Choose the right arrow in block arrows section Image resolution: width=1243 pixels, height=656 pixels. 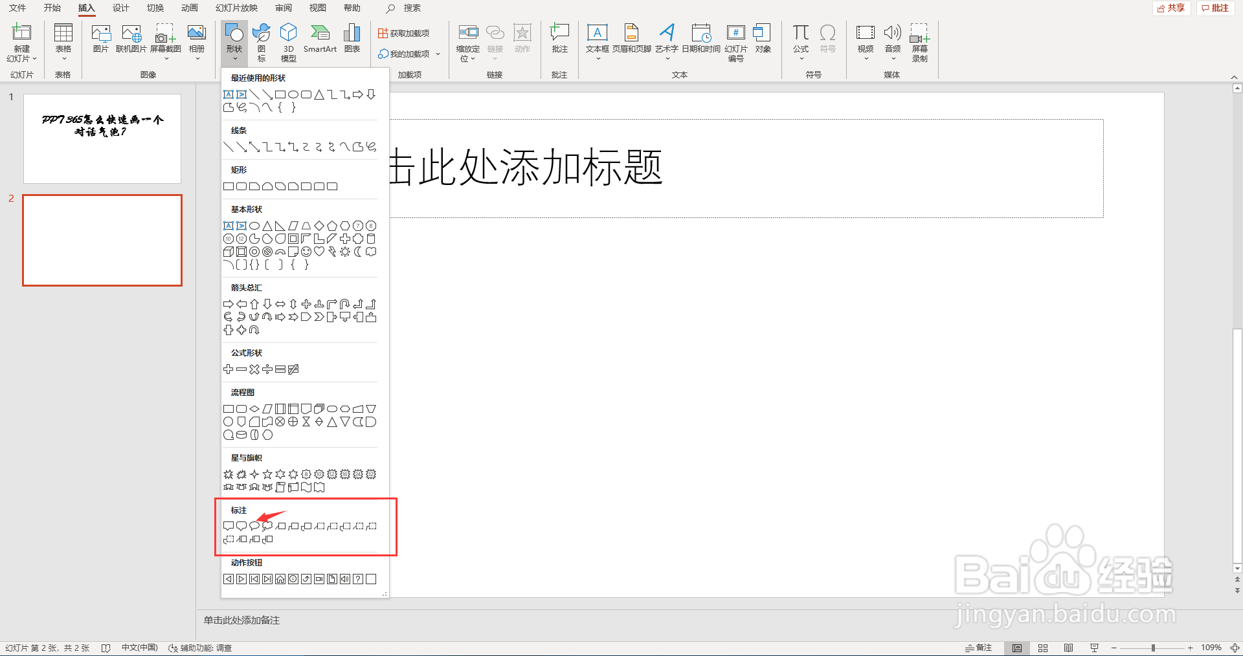pyautogui.click(x=229, y=304)
